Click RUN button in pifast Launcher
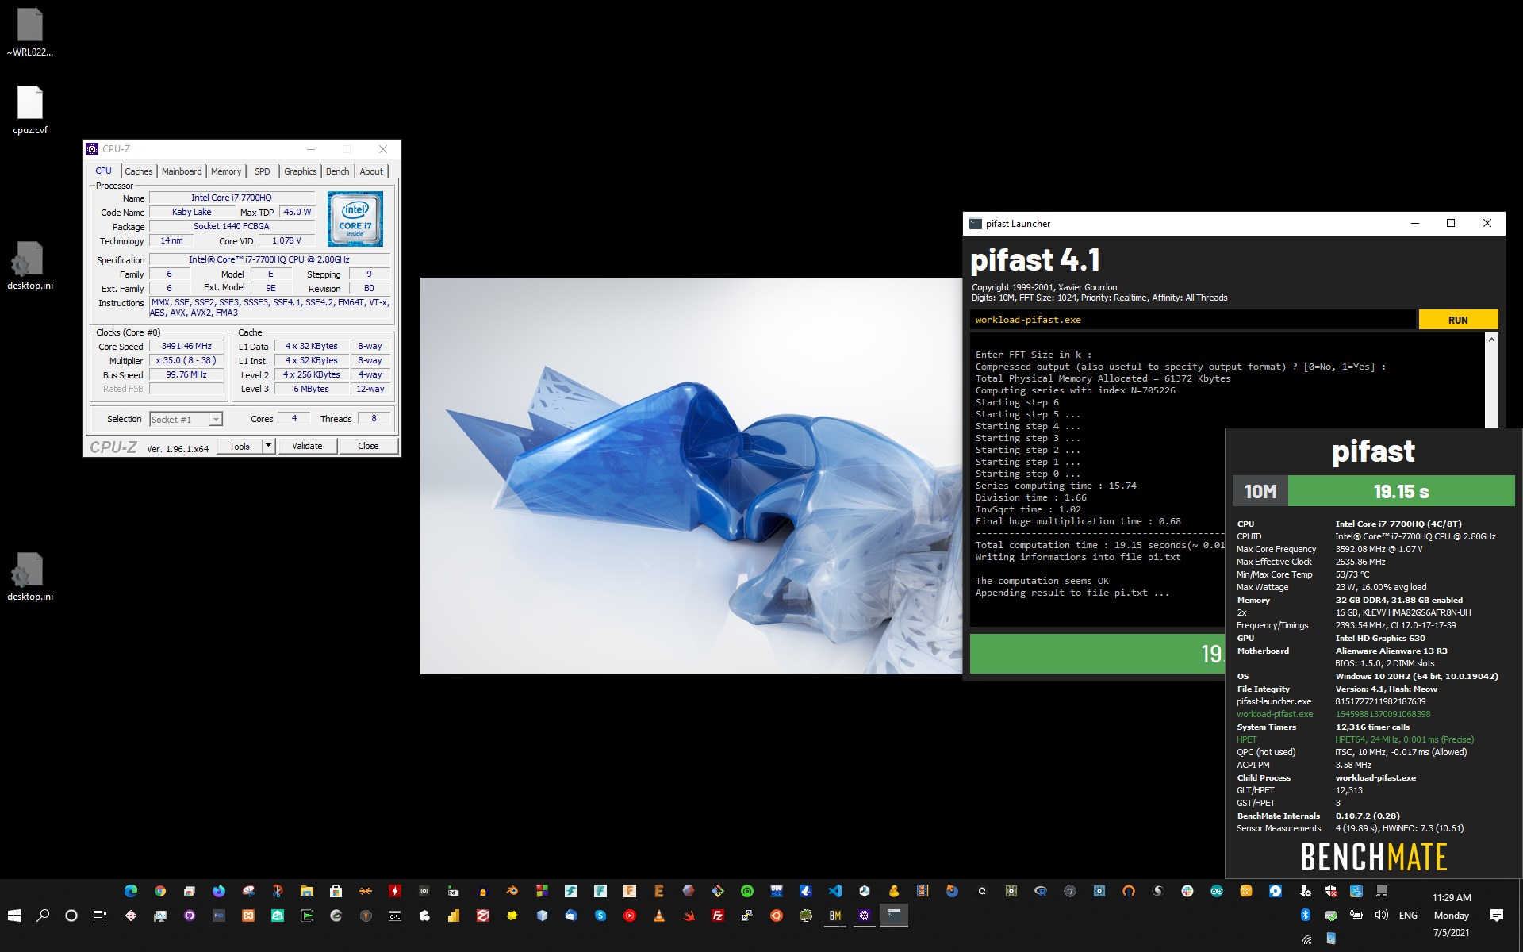Screen dimensions: 1523x952 1458,320
